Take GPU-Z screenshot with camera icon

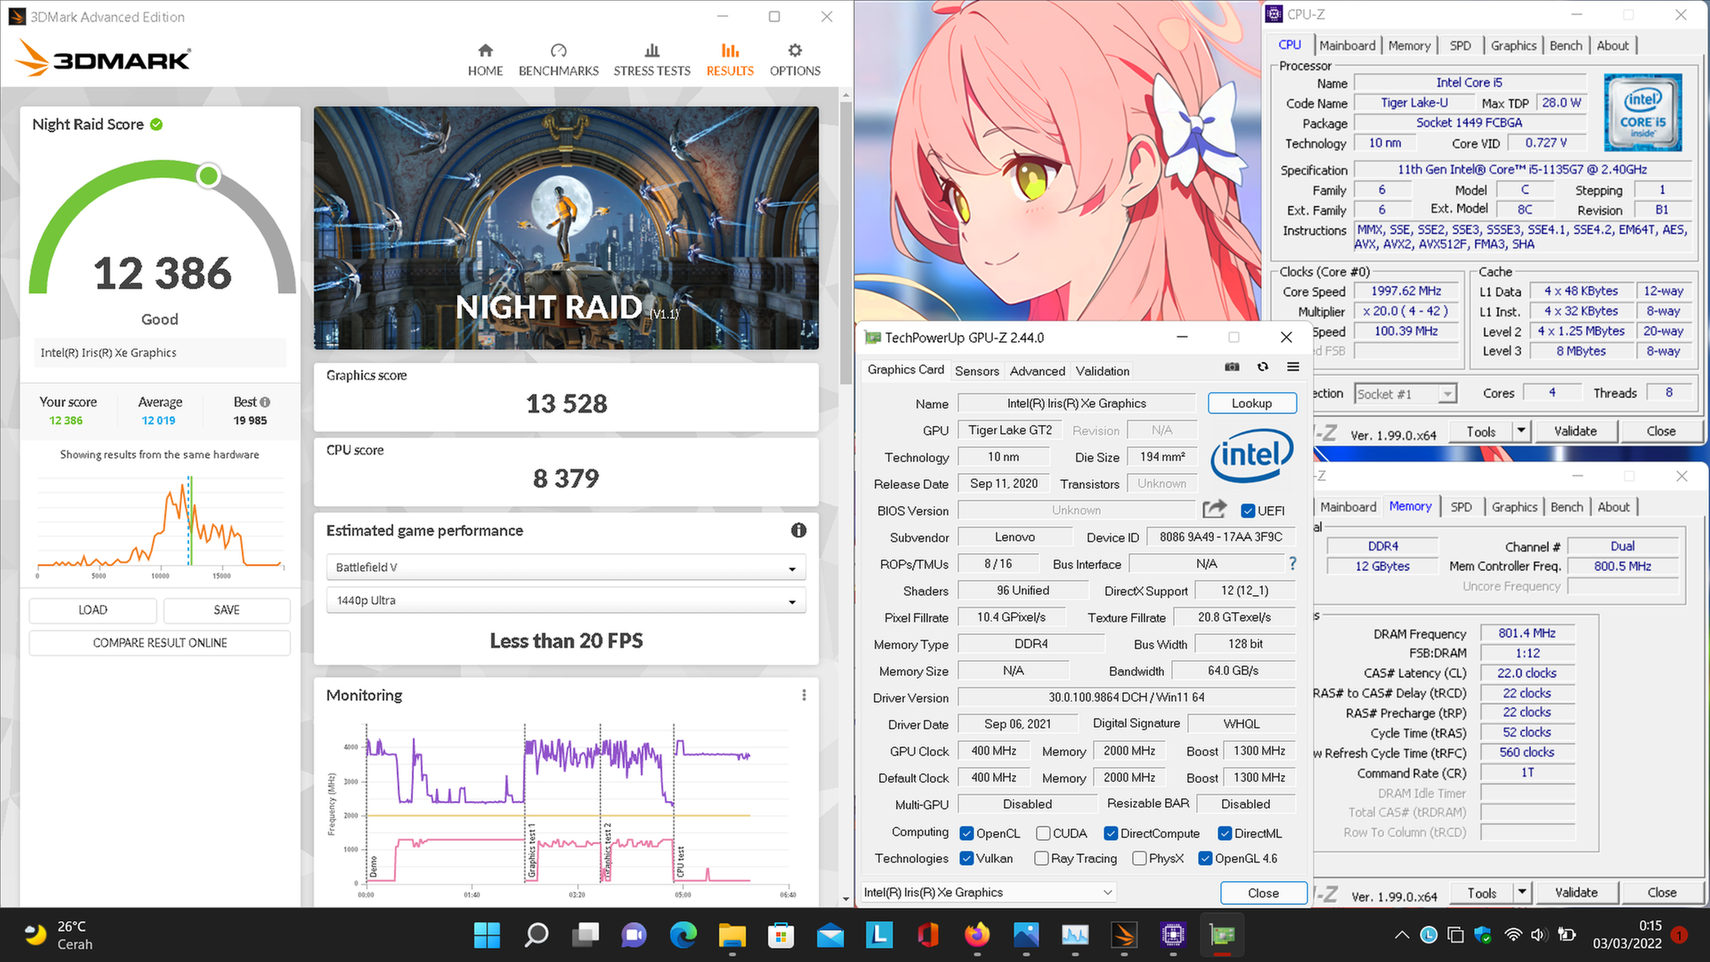(1232, 367)
